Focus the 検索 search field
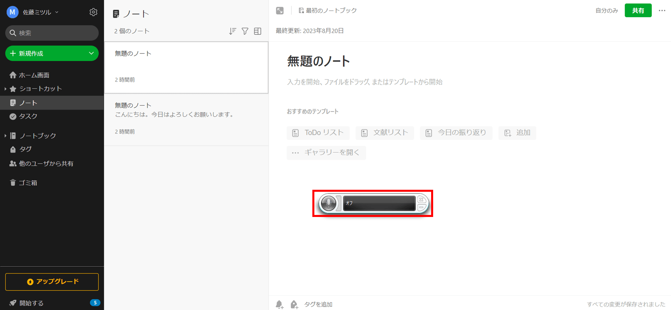The width and height of the screenshot is (671, 310). pyautogui.click(x=52, y=33)
